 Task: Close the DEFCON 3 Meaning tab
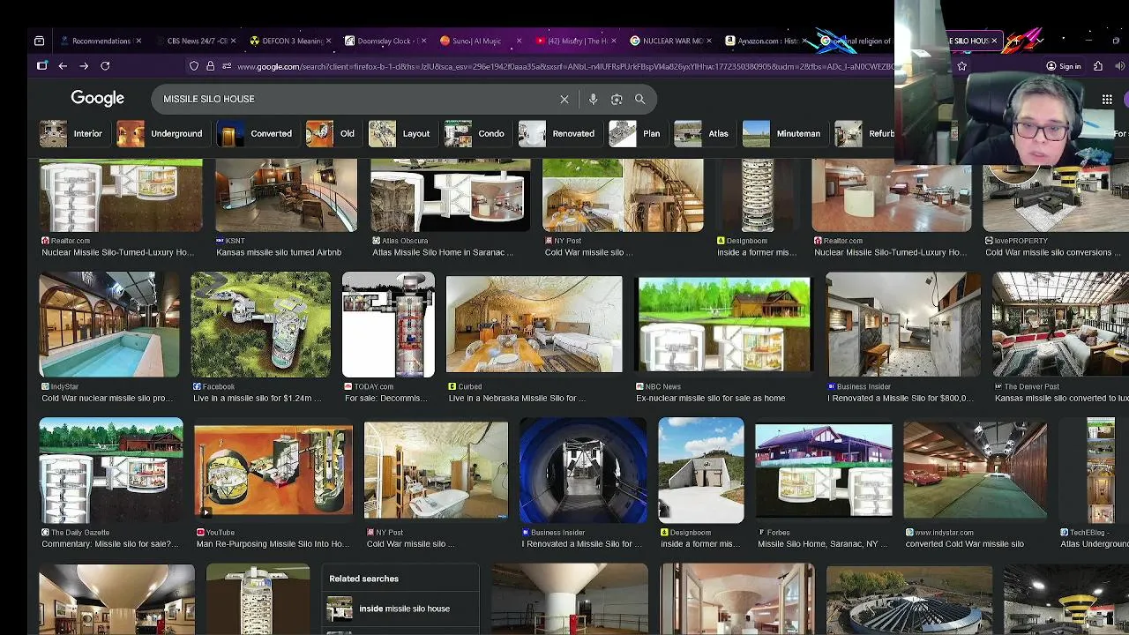(x=329, y=41)
